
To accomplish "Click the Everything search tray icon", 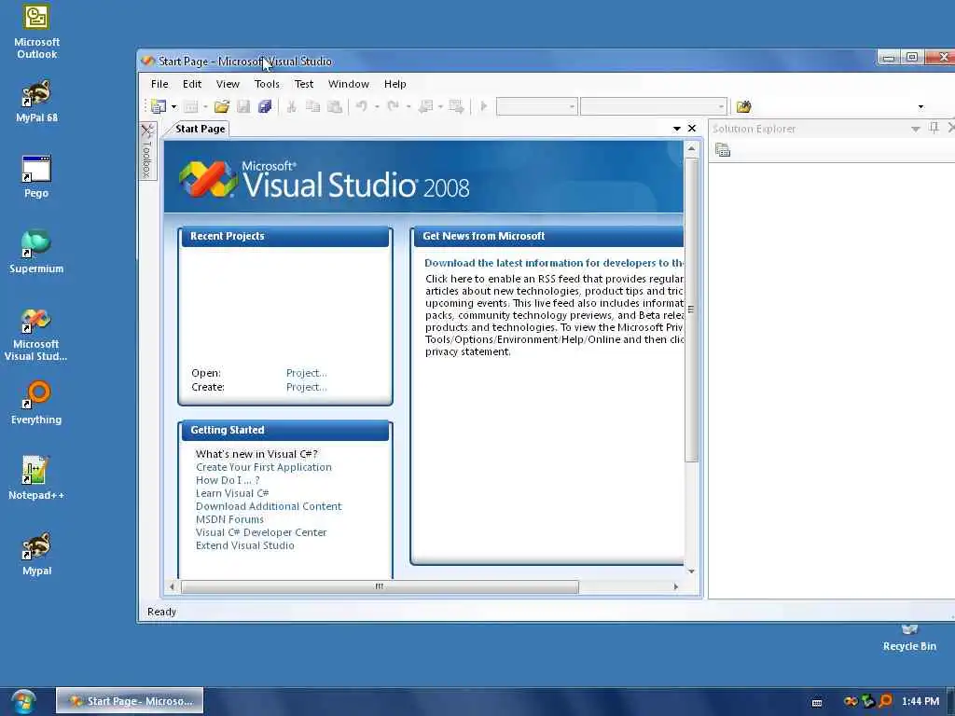I will coord(886,701).
